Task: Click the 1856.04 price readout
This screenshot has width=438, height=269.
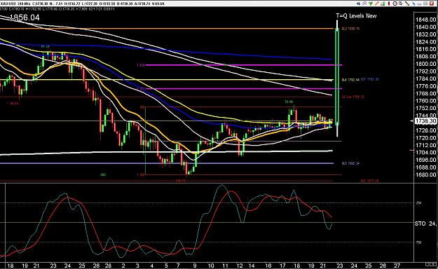Action: (x=25, y=18)
